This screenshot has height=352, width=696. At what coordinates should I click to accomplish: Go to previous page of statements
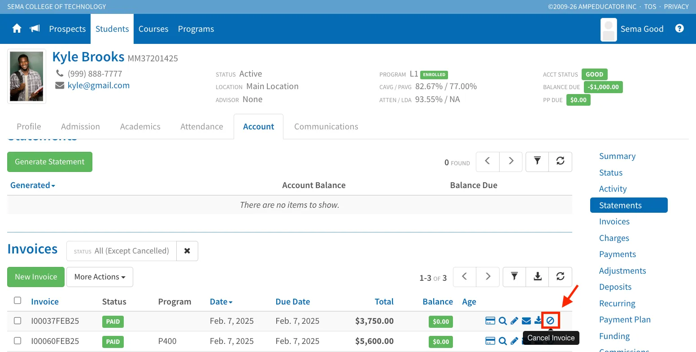click(487, 162)
